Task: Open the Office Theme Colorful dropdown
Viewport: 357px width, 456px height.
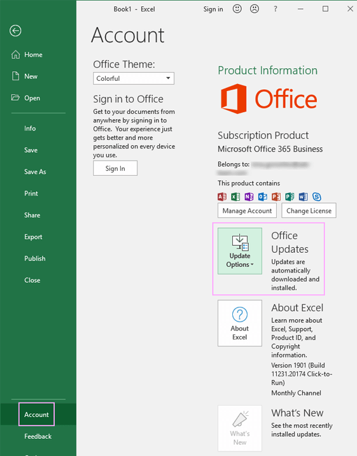Action: tap(134, 78)
